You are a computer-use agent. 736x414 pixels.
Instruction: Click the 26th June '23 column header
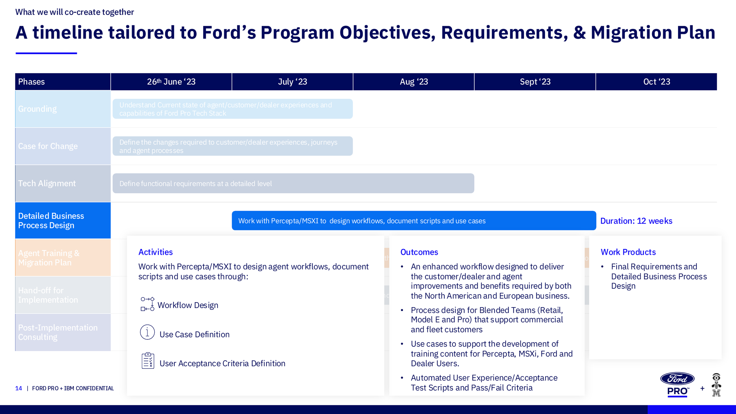tap(171, 82)
